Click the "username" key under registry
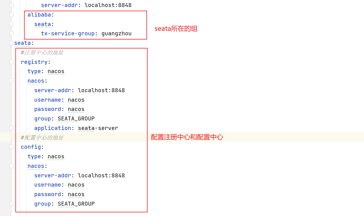 [x=48, y=100]
